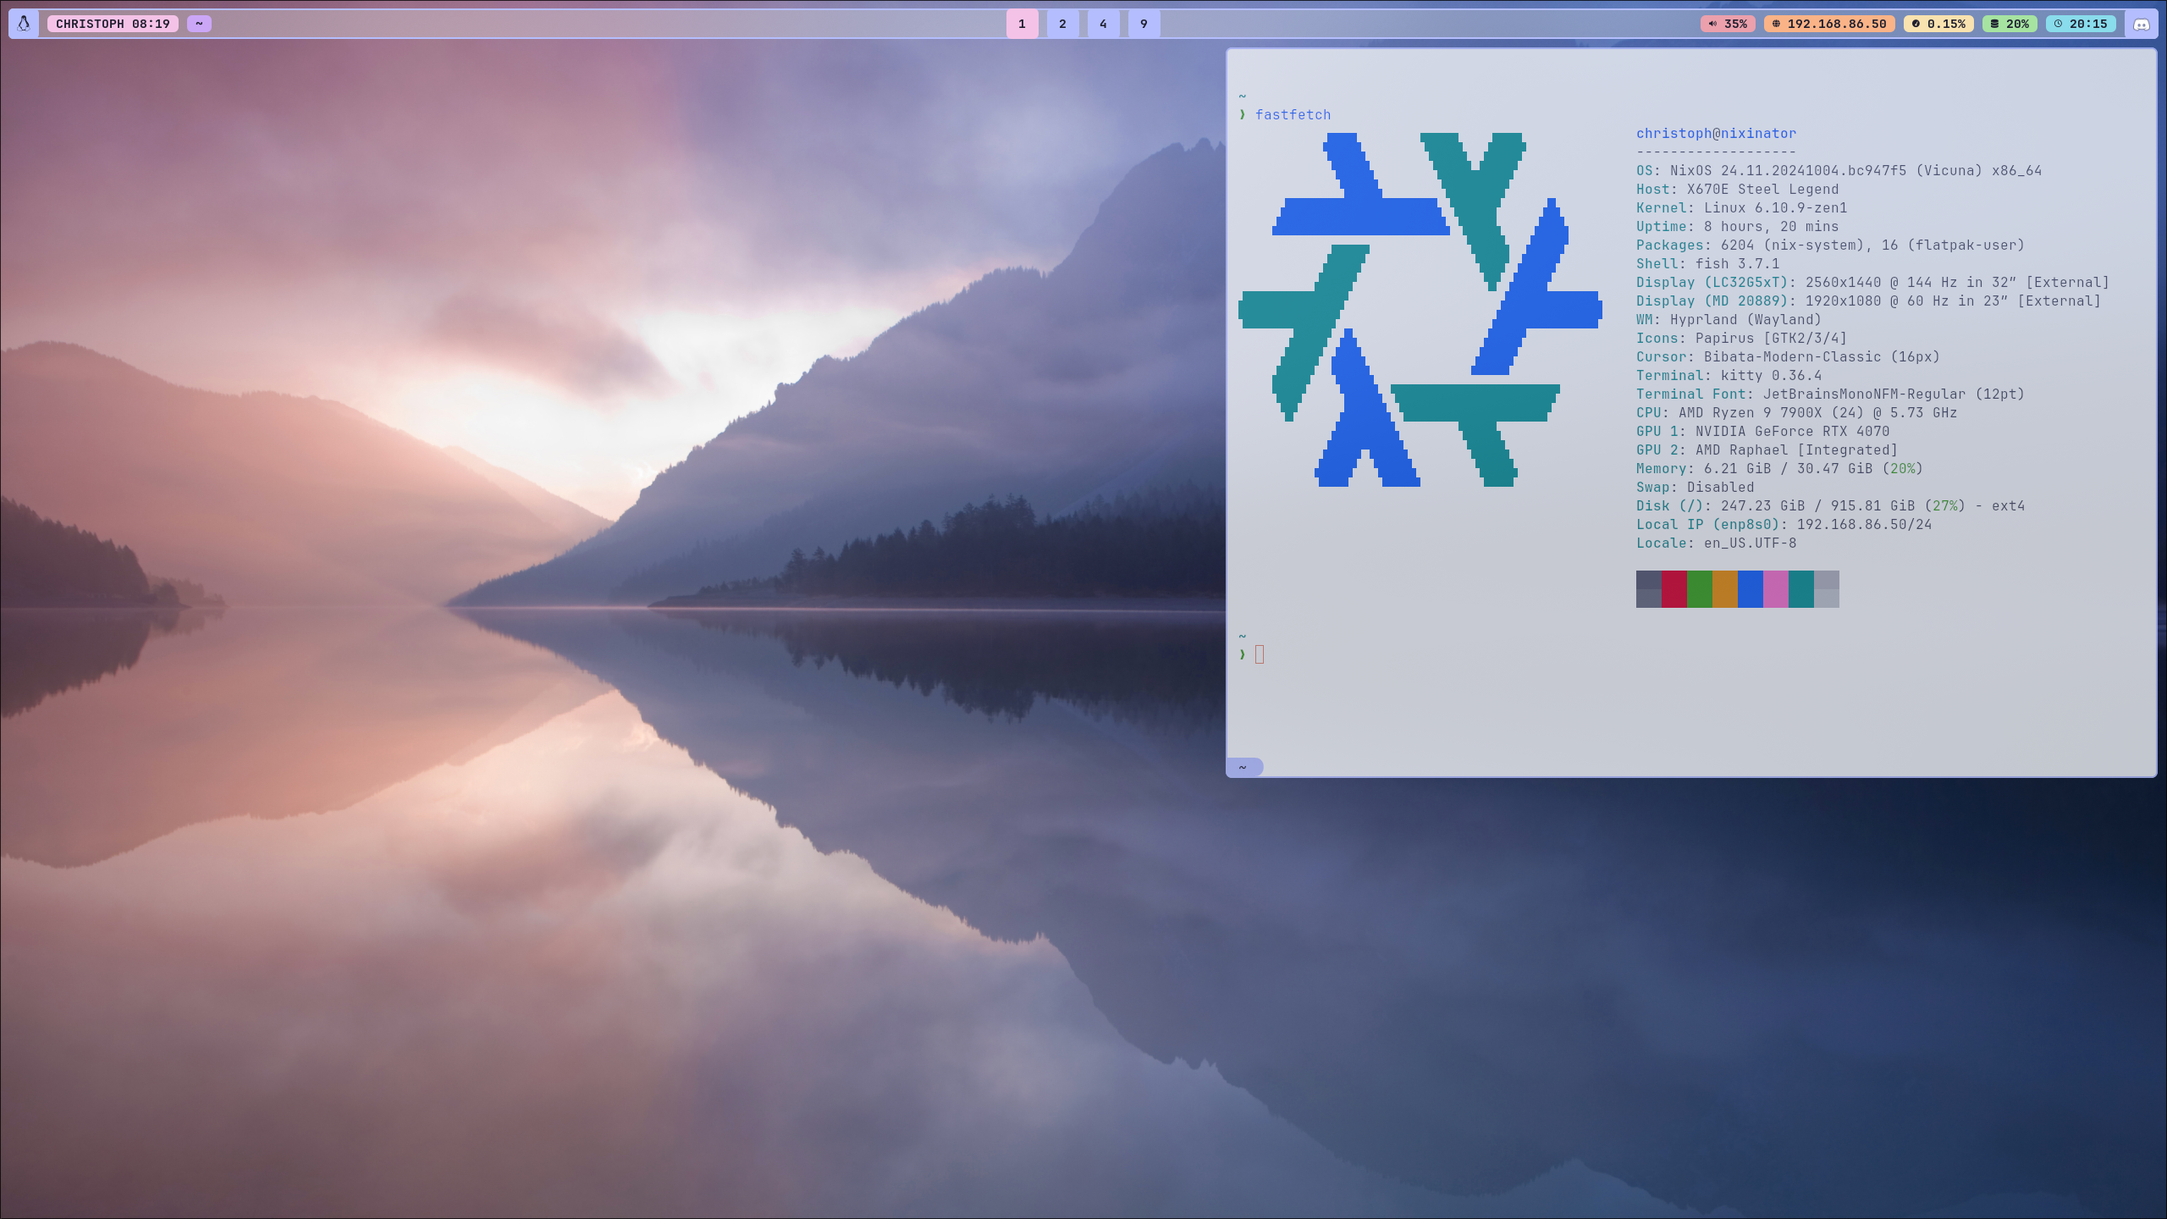Screen dimensions: 2167x1219
Task: Click the CHRISTOPH 08:19 uptime label
Action: pyautogui.click(x=113, y=24)
